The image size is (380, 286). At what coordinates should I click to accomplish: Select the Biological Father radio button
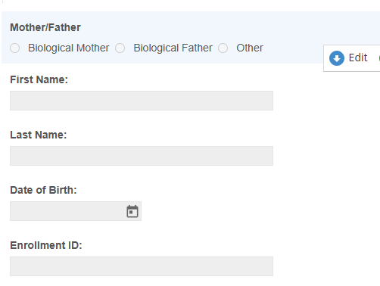tap(120, 48)
